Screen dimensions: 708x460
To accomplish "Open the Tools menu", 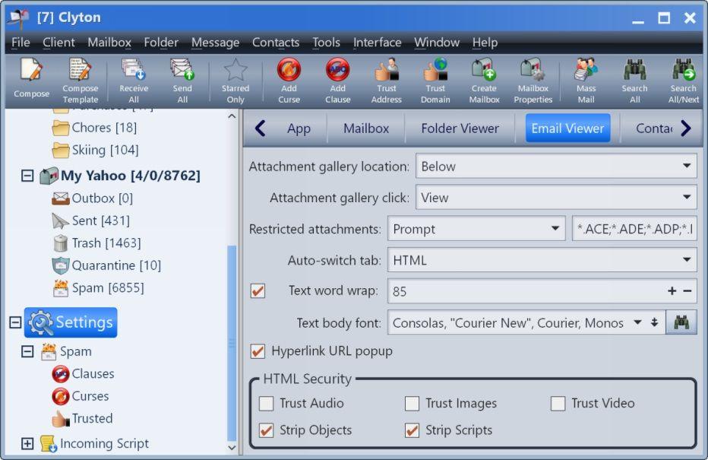I will pos(326,43).
